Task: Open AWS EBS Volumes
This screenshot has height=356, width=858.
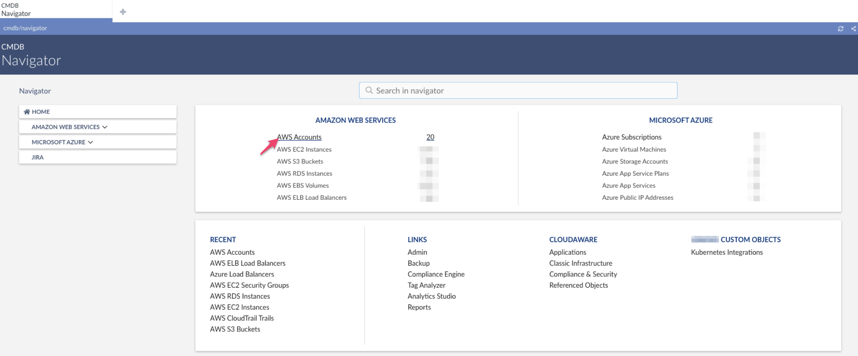Action: 303,185
